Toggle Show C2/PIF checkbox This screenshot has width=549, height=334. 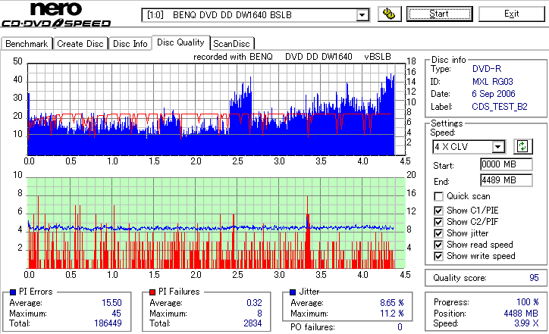tap(438, 222)
